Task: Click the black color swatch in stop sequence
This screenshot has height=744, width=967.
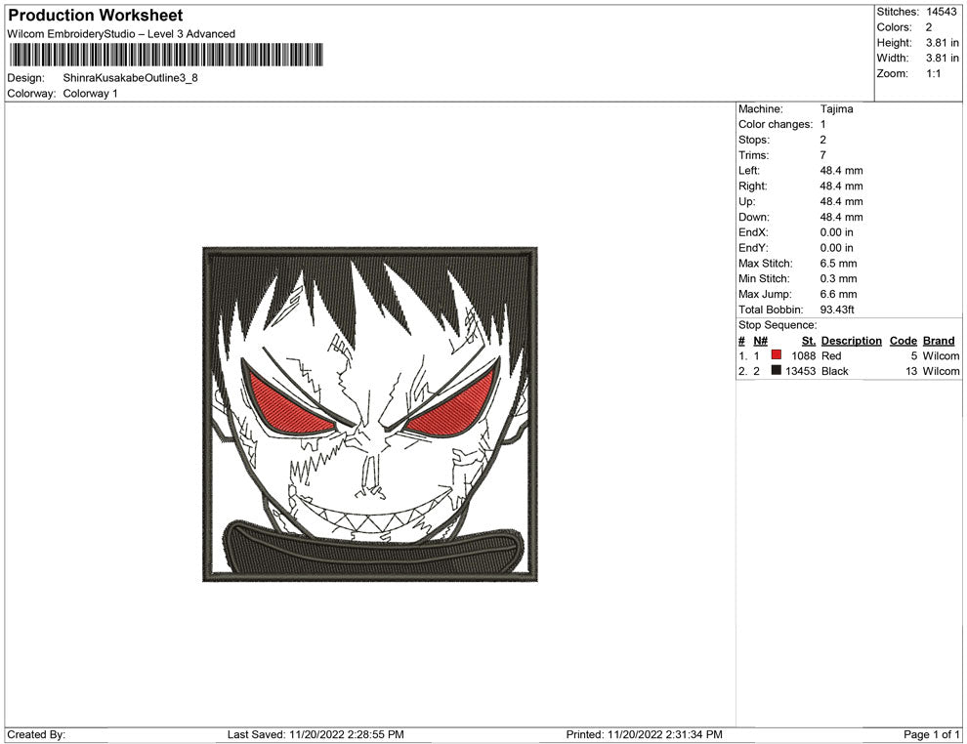Action: 777,370
